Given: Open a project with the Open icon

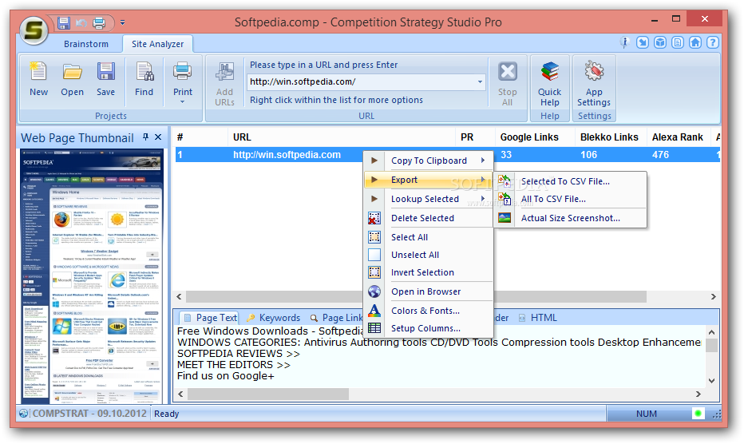Looking at the screenshot, I should click(72, 72).
